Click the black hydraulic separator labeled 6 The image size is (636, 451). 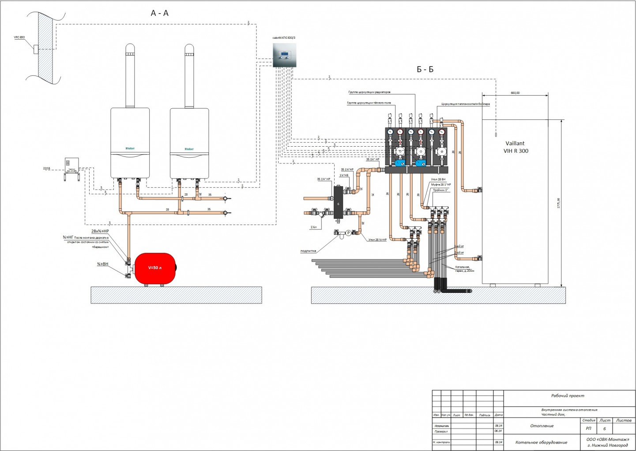(x=339, y=203)
